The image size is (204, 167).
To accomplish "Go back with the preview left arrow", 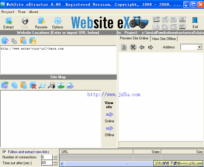I will click(x=142, y=47).
